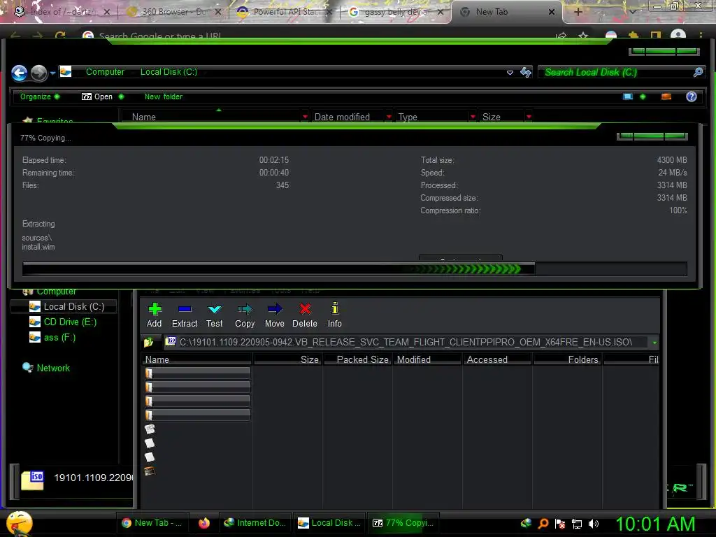Viewport: 716px width, 537px height.
Task: Switch to the Index of browser tab
Action: pos(62,12)
